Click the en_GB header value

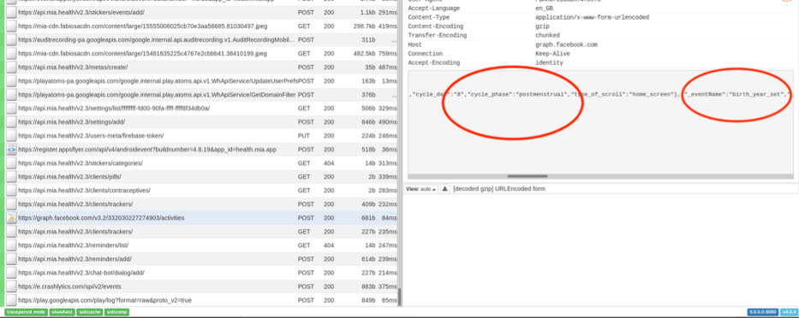coord(545,9)
